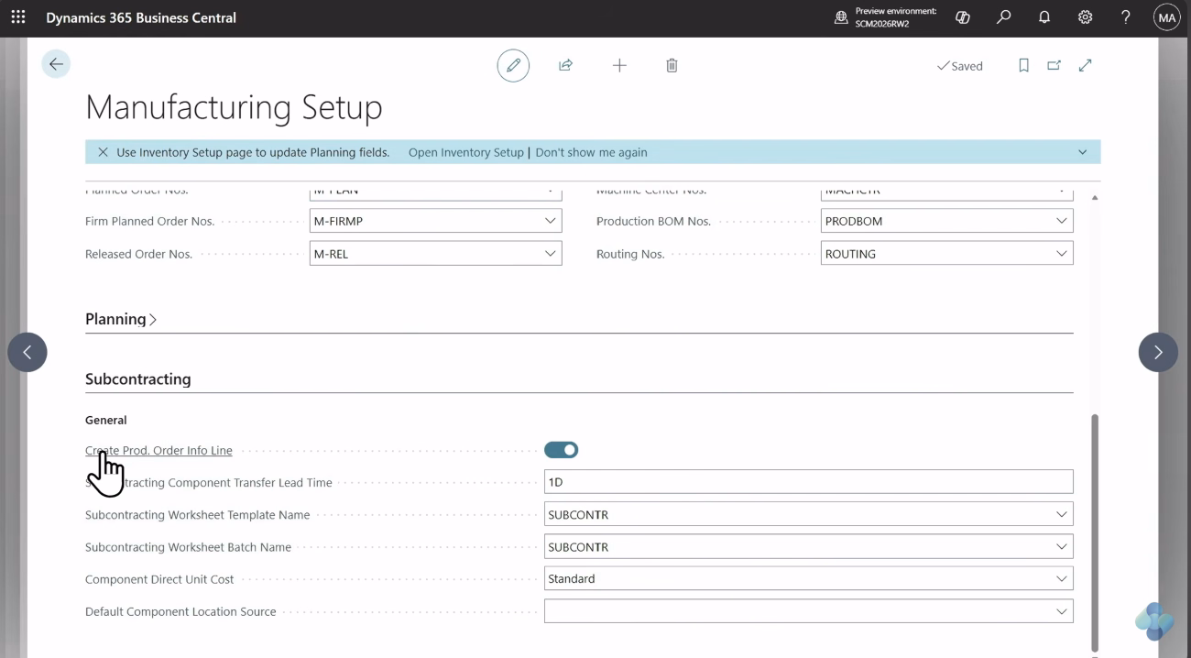Open Subcontracting Worksheet Batch Name dropdown
Viewport: 1191px width, 658px height.
1062,546
